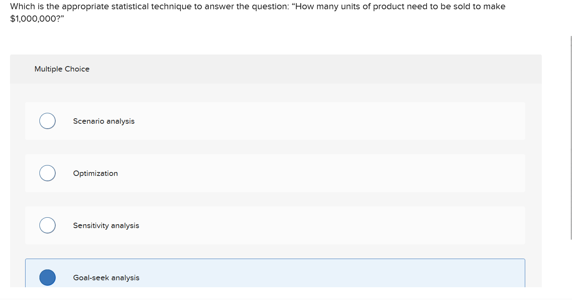This screenshot has width=572, height=300.
Task: Click the Scenario analysis answer row
Action: pyautogui.click(x=271, y=121)
